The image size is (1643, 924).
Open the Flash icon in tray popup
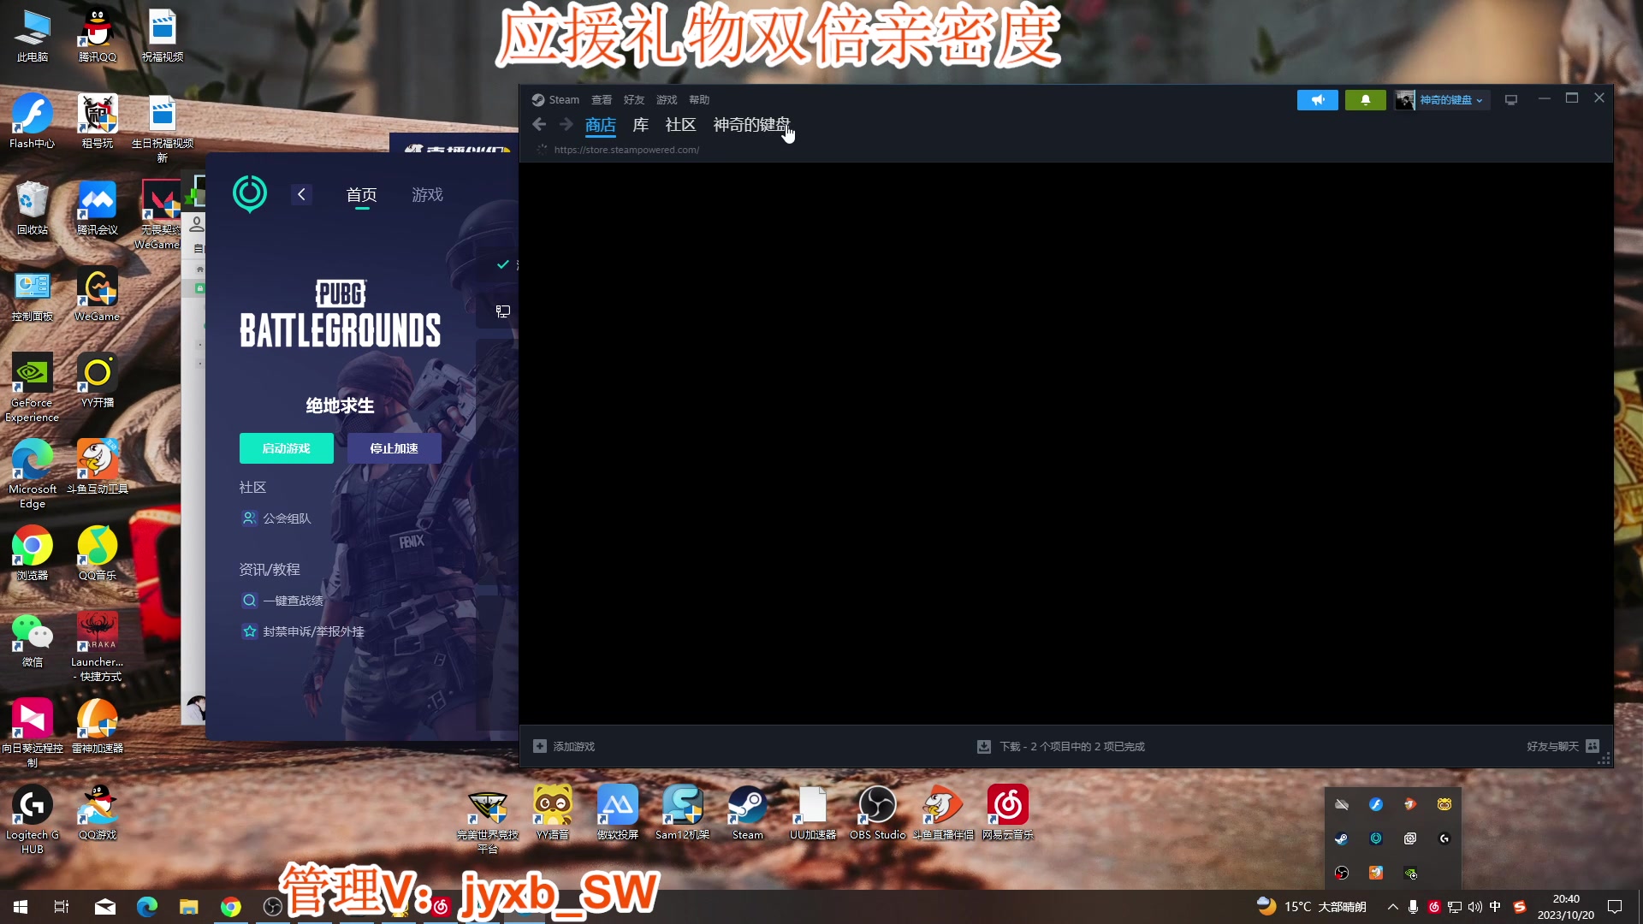[x=1376, y=804]
